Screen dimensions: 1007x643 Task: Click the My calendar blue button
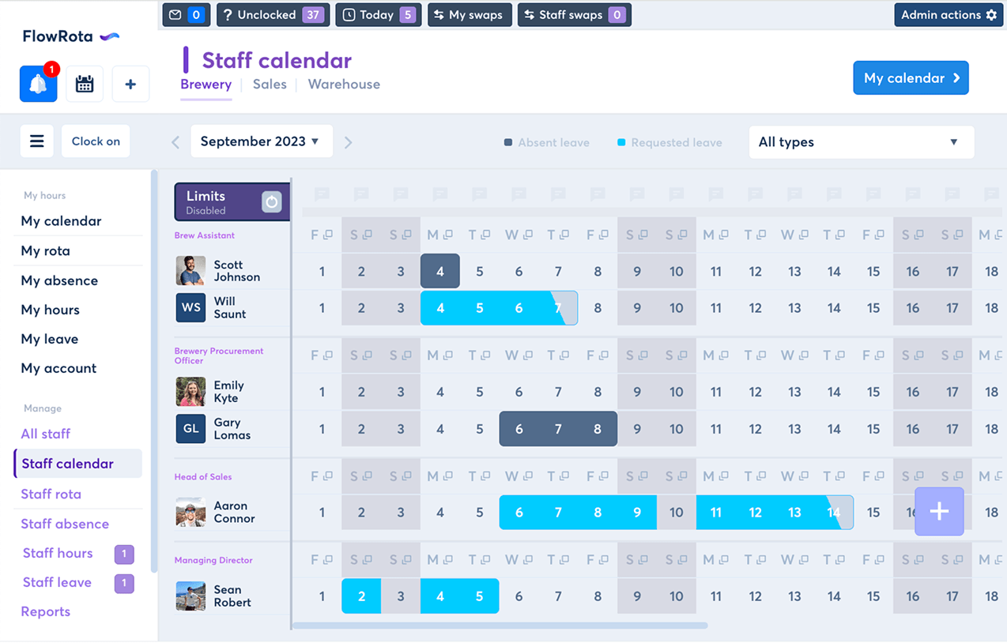point(911,78)
